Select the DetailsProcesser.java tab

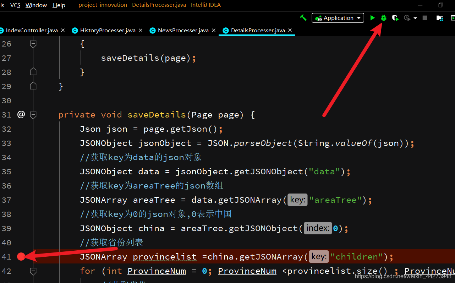click(x=258, y=31)
